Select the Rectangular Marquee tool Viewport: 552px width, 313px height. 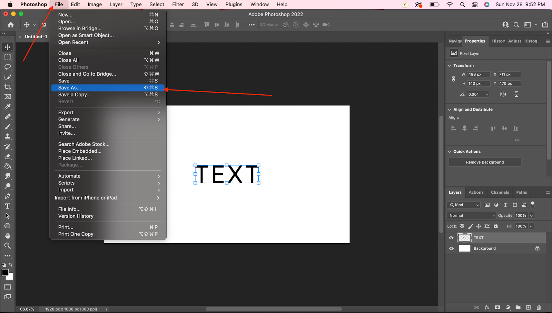tap(8, 57)
